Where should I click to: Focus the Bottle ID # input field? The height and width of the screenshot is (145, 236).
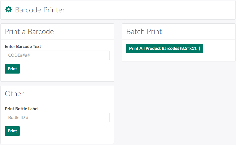[x=57, y=118]
